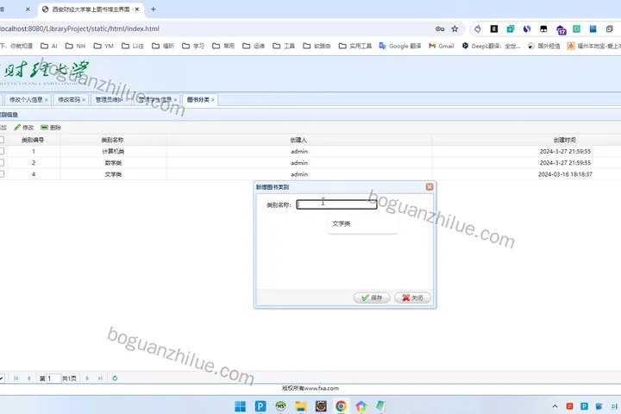The image size is (621, 414).
Task: Click the green check Save button in dialog
Action: [x=372, y=298]
